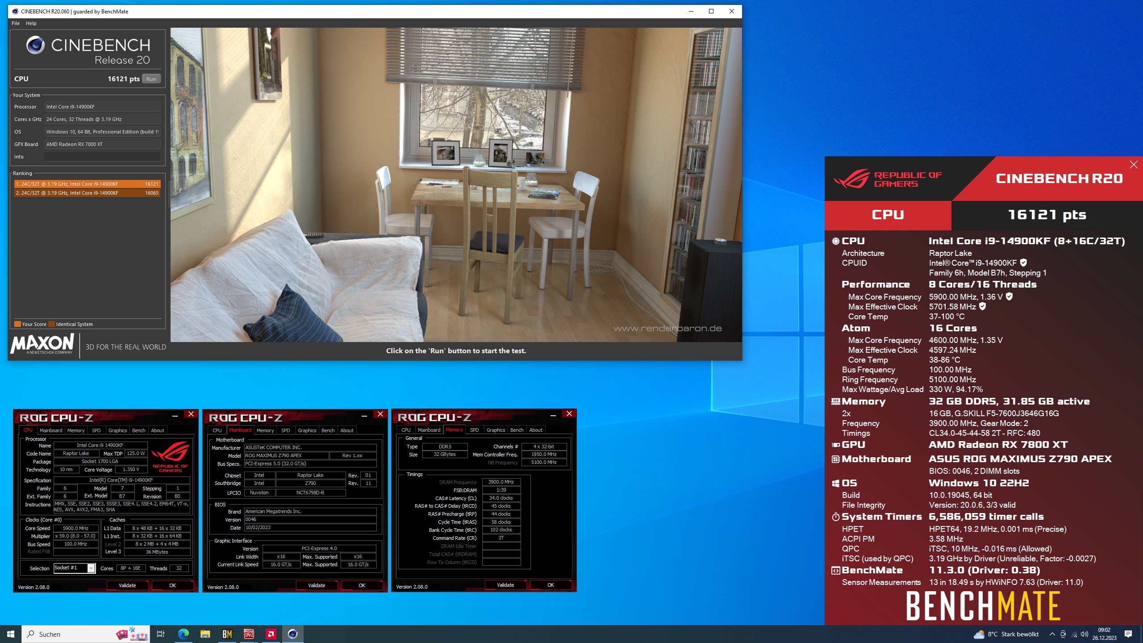Viewport: 1143px width, 643px height.
Task: Click Validate in the CPU-Z CPU window
Action: (x=127, y=585)
